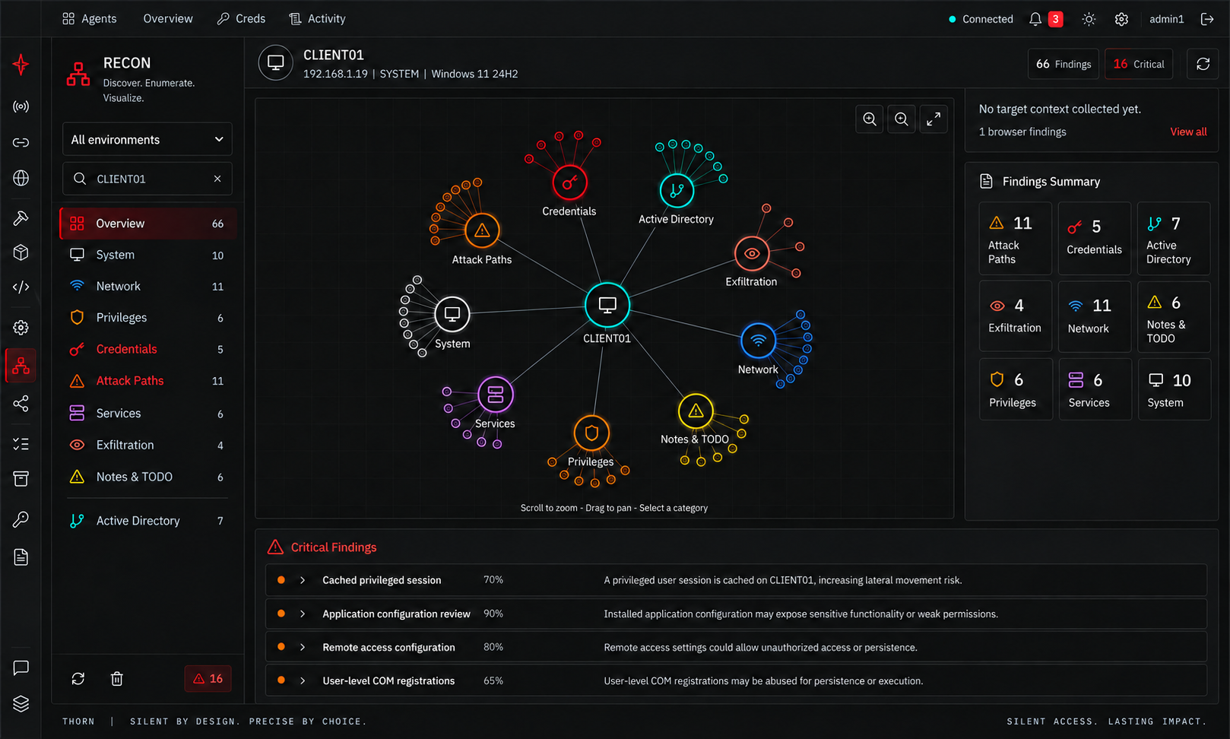Select the Credentials key node in the graph
The height and width of the screenshot is (739, 1230).
(569, 182)
